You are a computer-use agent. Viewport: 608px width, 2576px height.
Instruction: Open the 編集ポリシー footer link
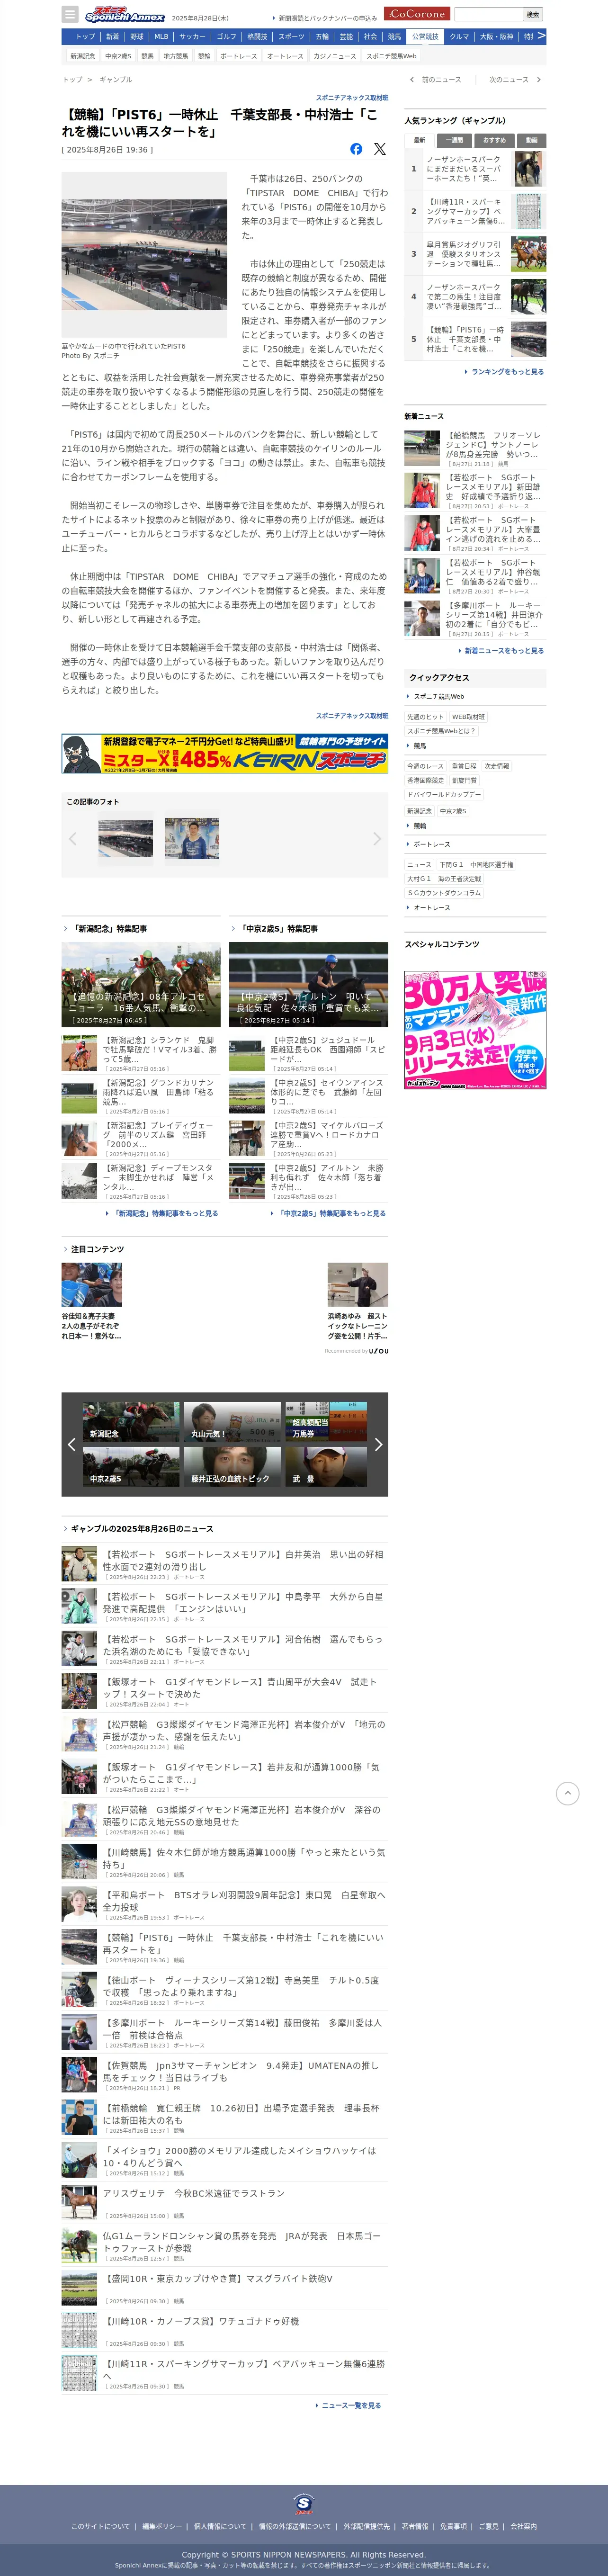tap(162, 2526)
